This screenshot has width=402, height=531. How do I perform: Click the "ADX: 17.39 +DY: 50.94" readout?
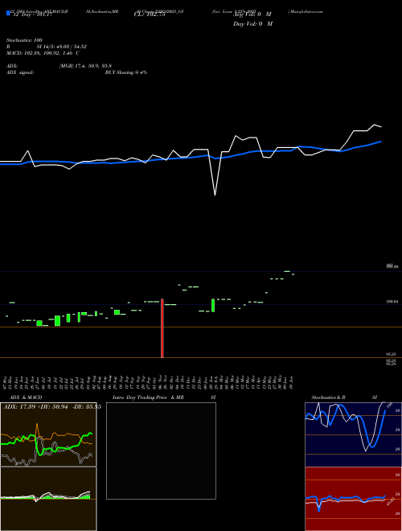click(35, 407)
